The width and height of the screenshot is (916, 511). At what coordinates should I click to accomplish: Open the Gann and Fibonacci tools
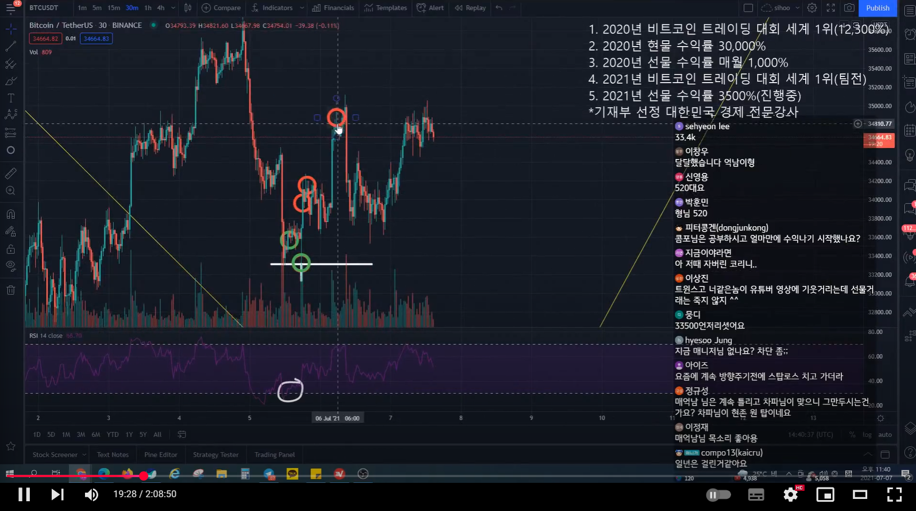11,64
